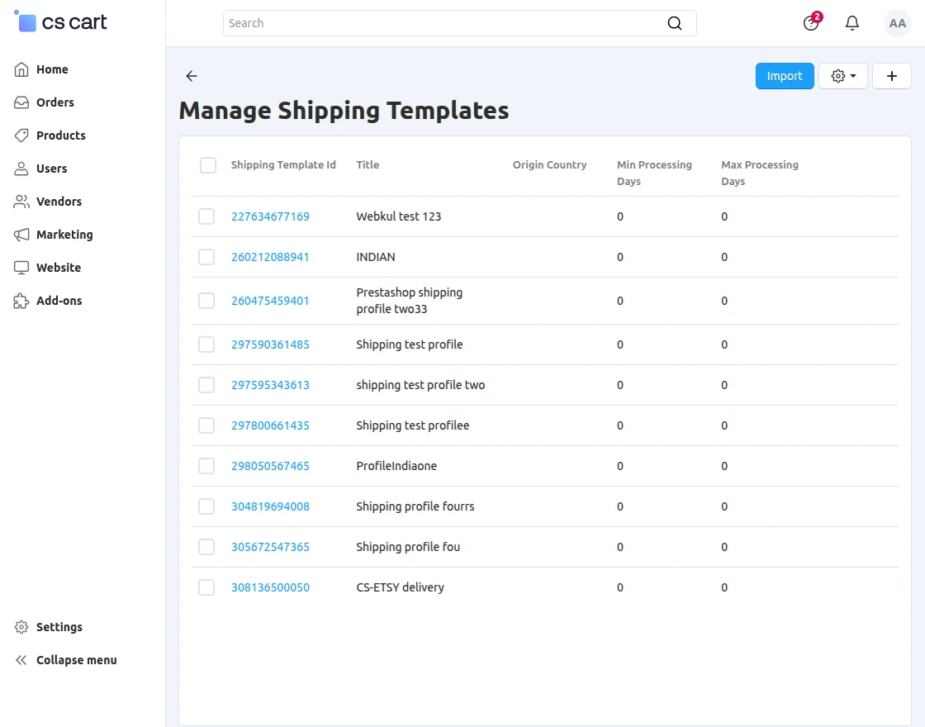
Task: Click the Website monitor icon
Action: 21,268
